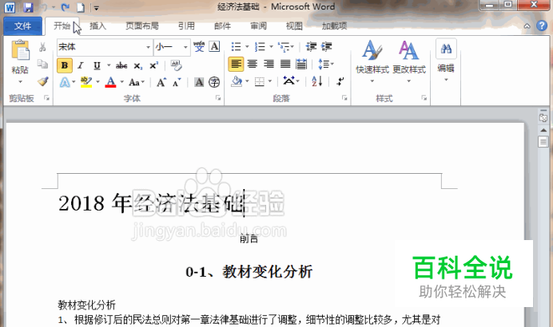553x327 pixels.
Task: Switch to 引用 References tab
Action: coord(186,26)
